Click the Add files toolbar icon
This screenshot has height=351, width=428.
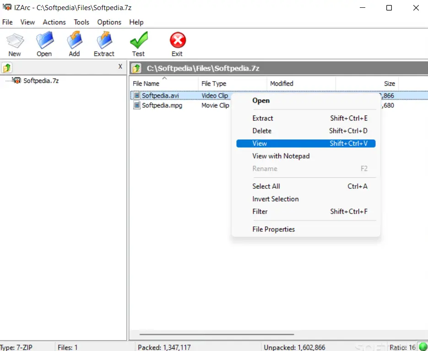pos(74,41)
